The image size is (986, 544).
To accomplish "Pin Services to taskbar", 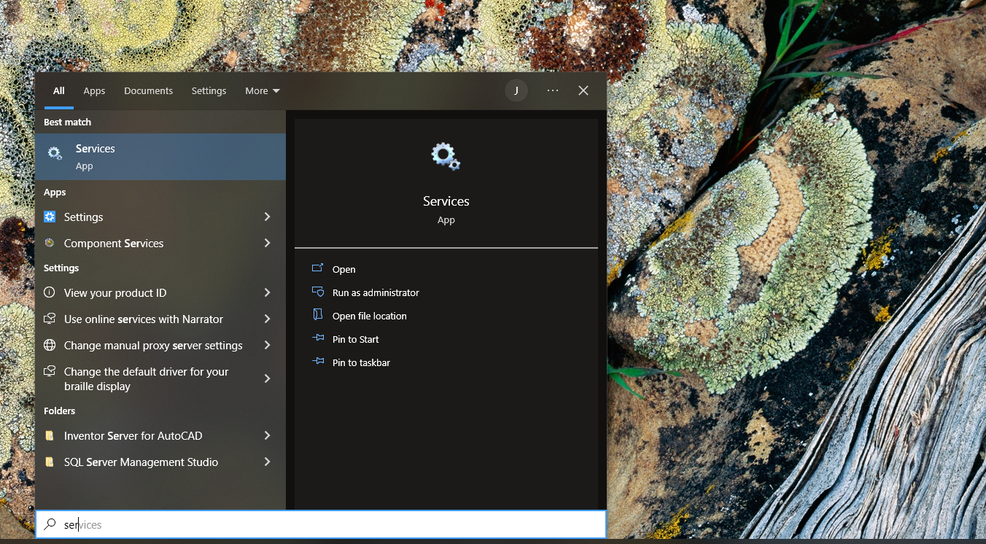I will pyautogui.click(x=361, y=362).
